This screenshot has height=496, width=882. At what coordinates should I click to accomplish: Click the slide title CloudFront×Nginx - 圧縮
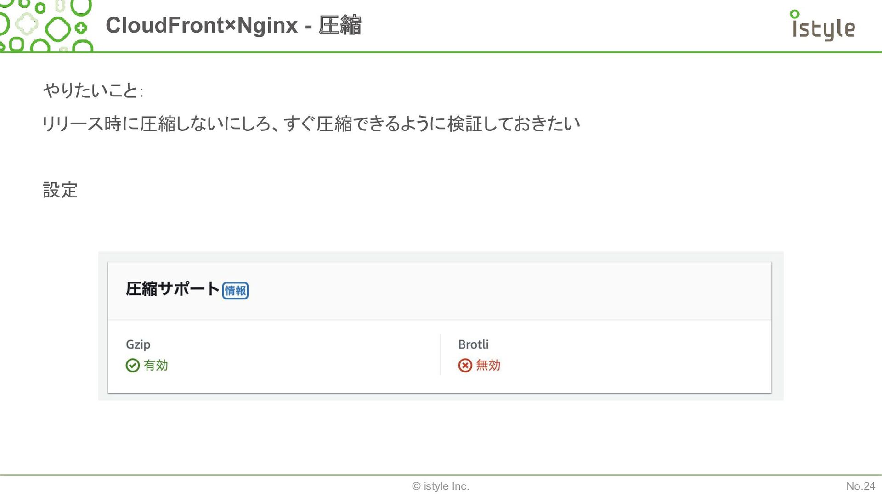(x=233, y=25)
